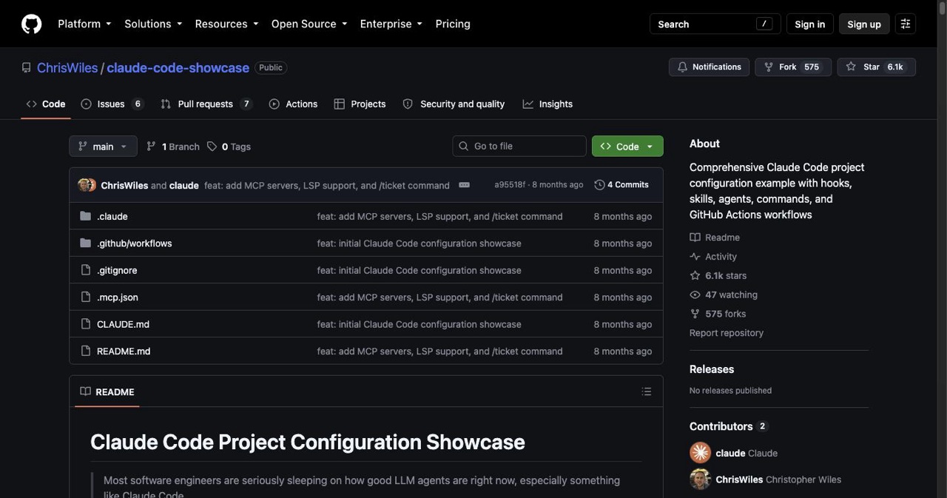Open the main branch selector dropdown

[x=103, y=146]
